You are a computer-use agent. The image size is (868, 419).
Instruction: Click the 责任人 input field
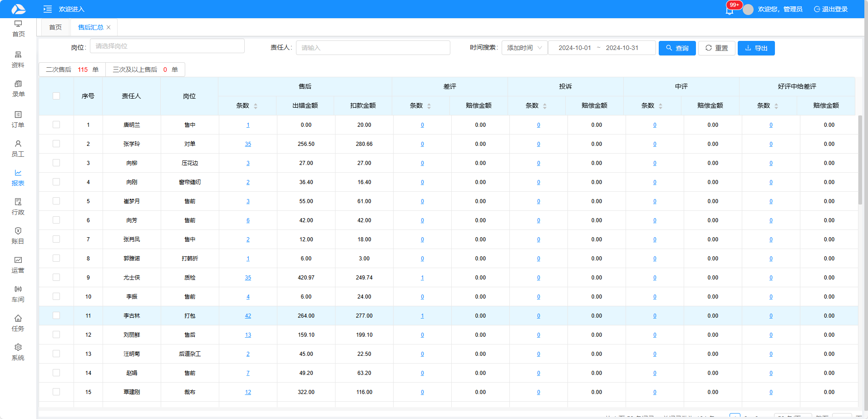click(373, 48)
